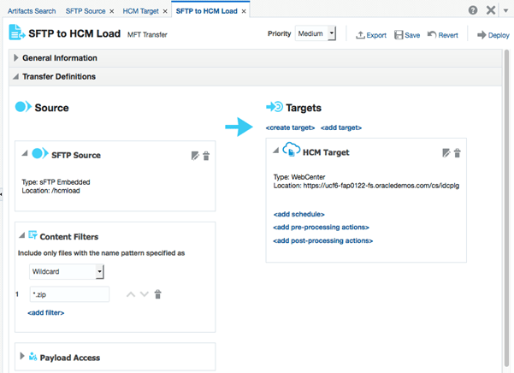This screenshot has height=373, width=514.
Task: Collapse the Transfer Definitions section
Action: coord(16,77)
